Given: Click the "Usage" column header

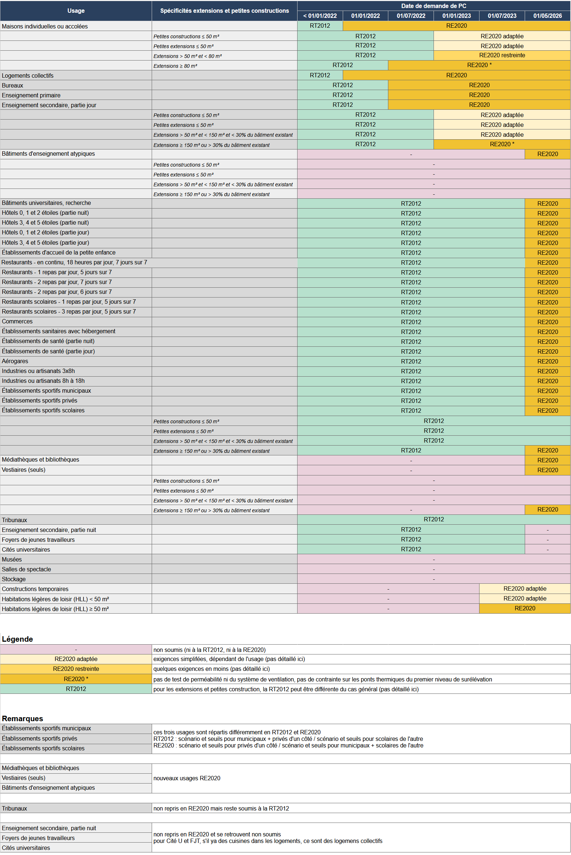Looking at the screenshot, I should 76,11.
